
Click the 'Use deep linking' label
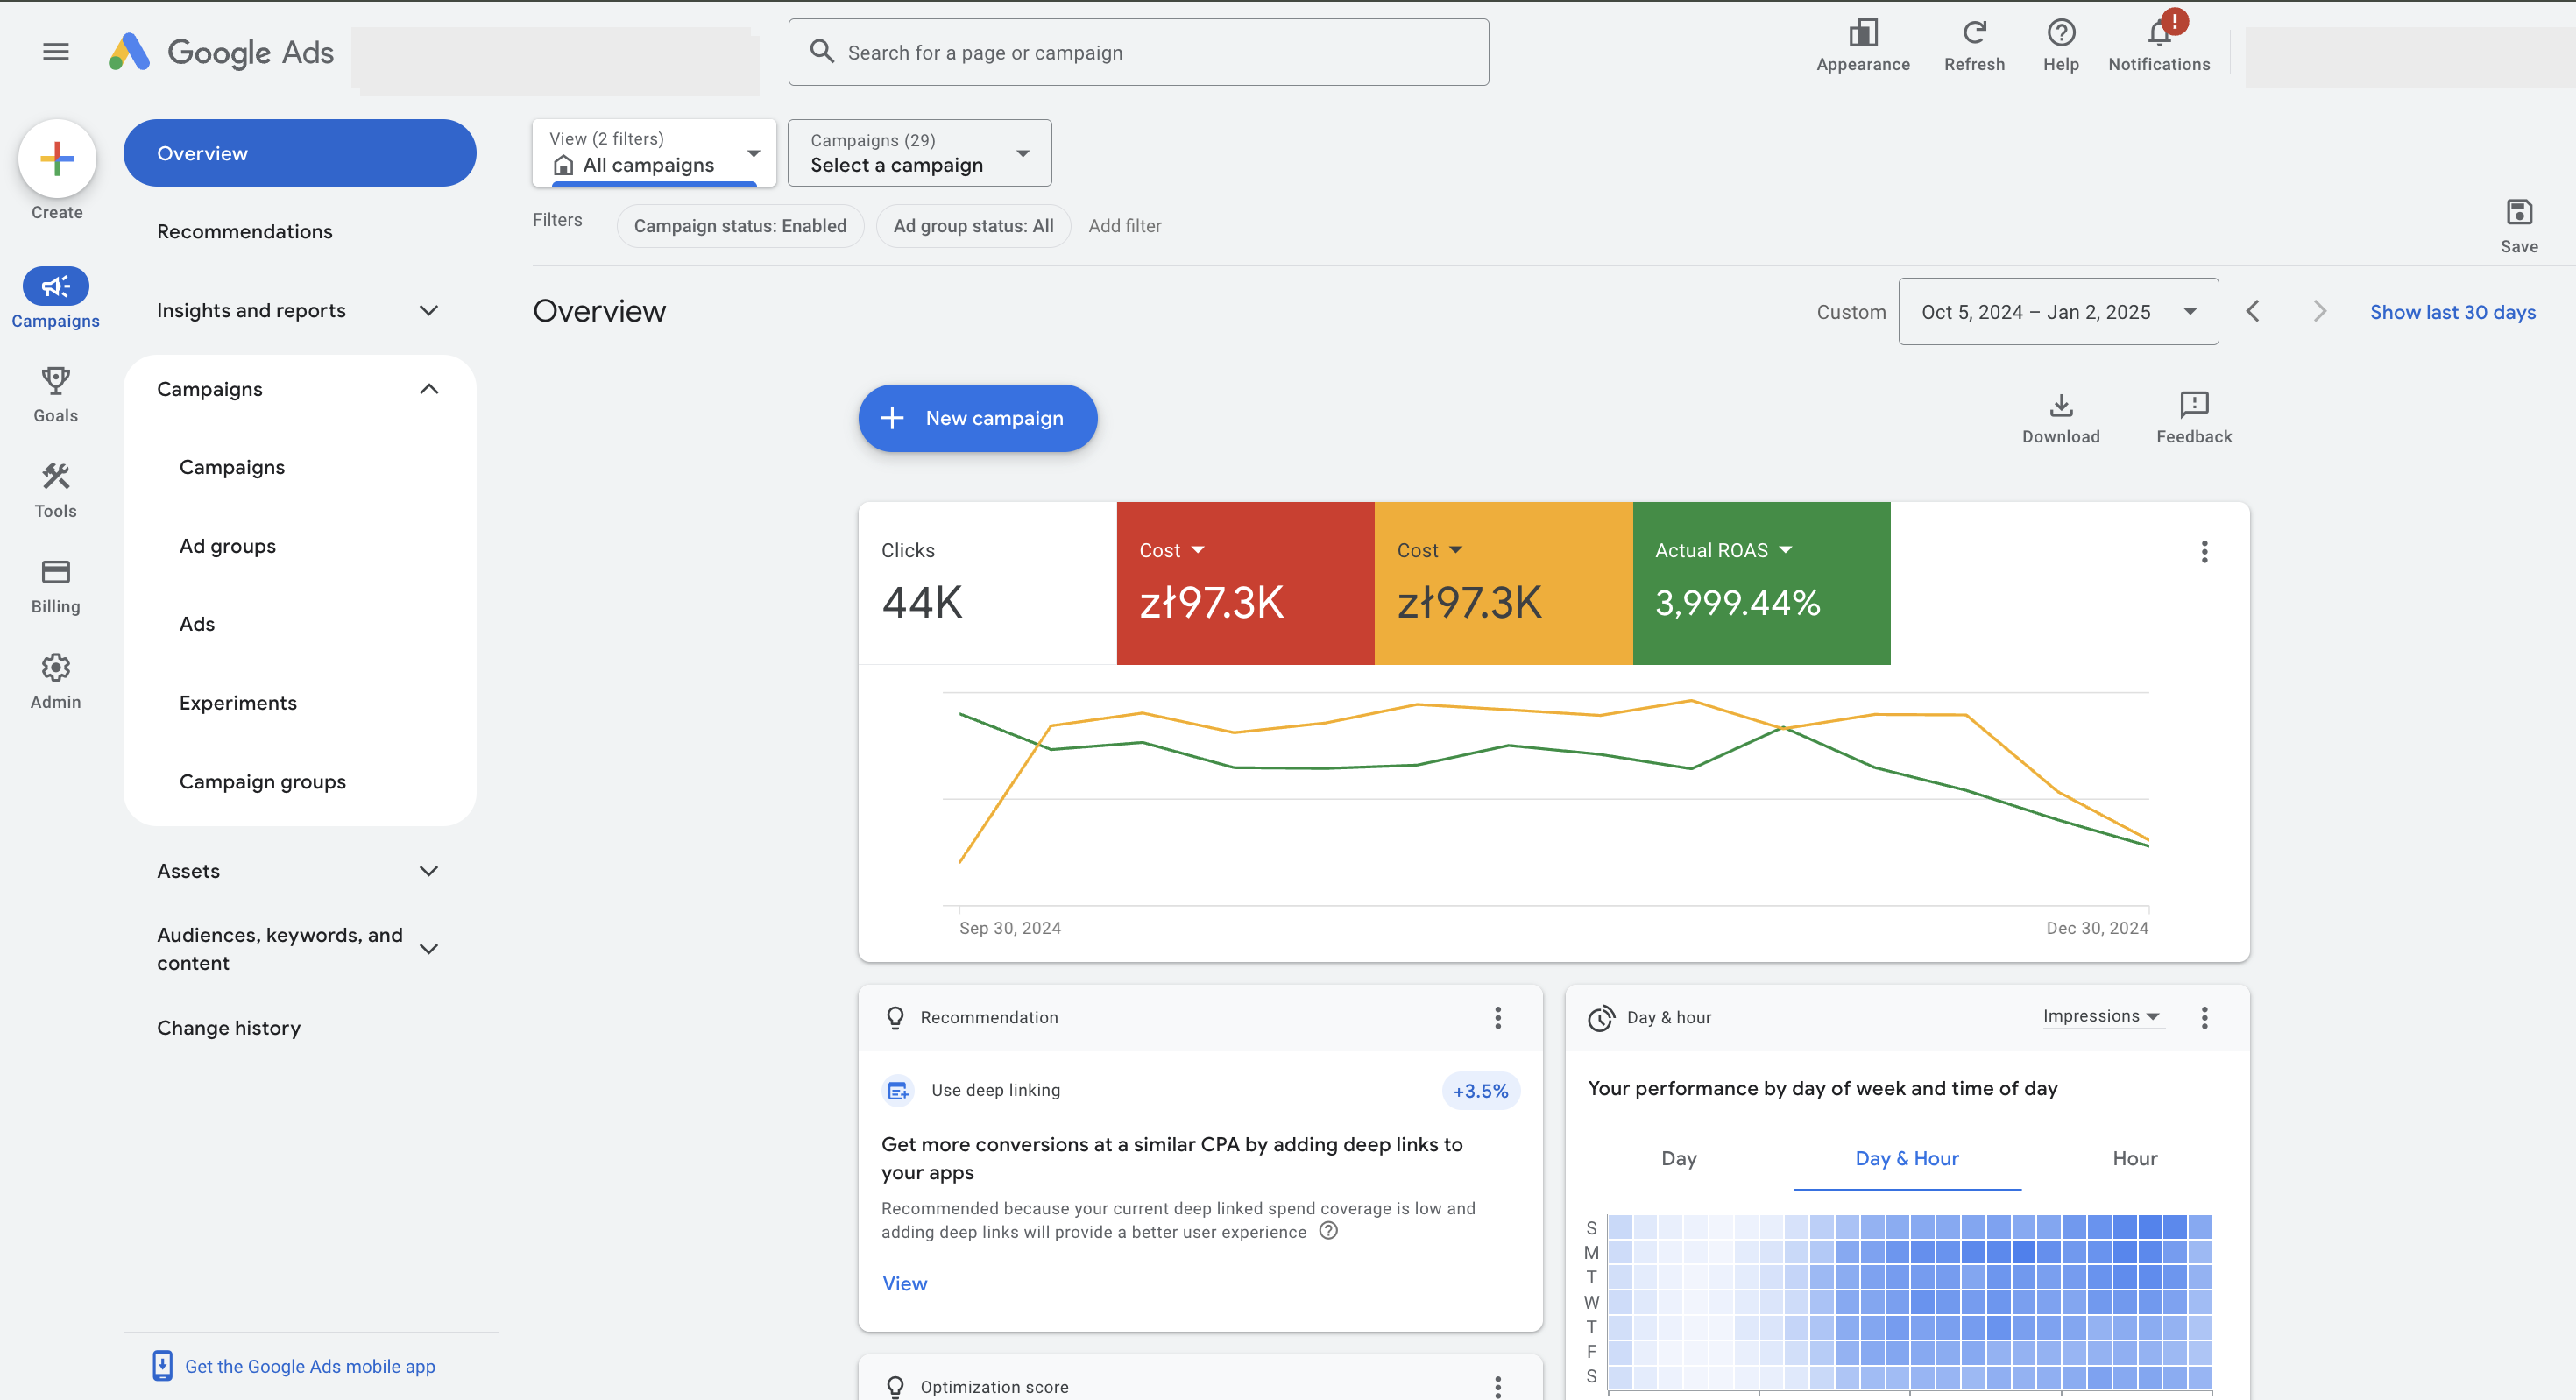(995, 1090)
